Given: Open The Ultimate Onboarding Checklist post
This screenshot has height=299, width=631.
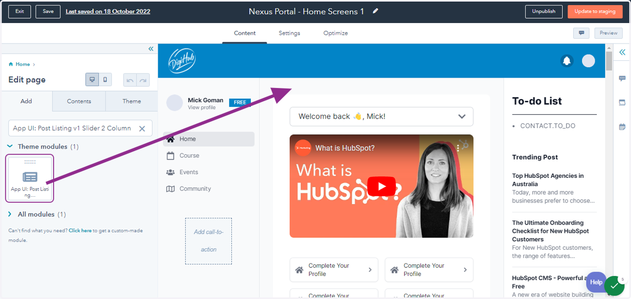Looking at the screenshot, I should [551, 231].
